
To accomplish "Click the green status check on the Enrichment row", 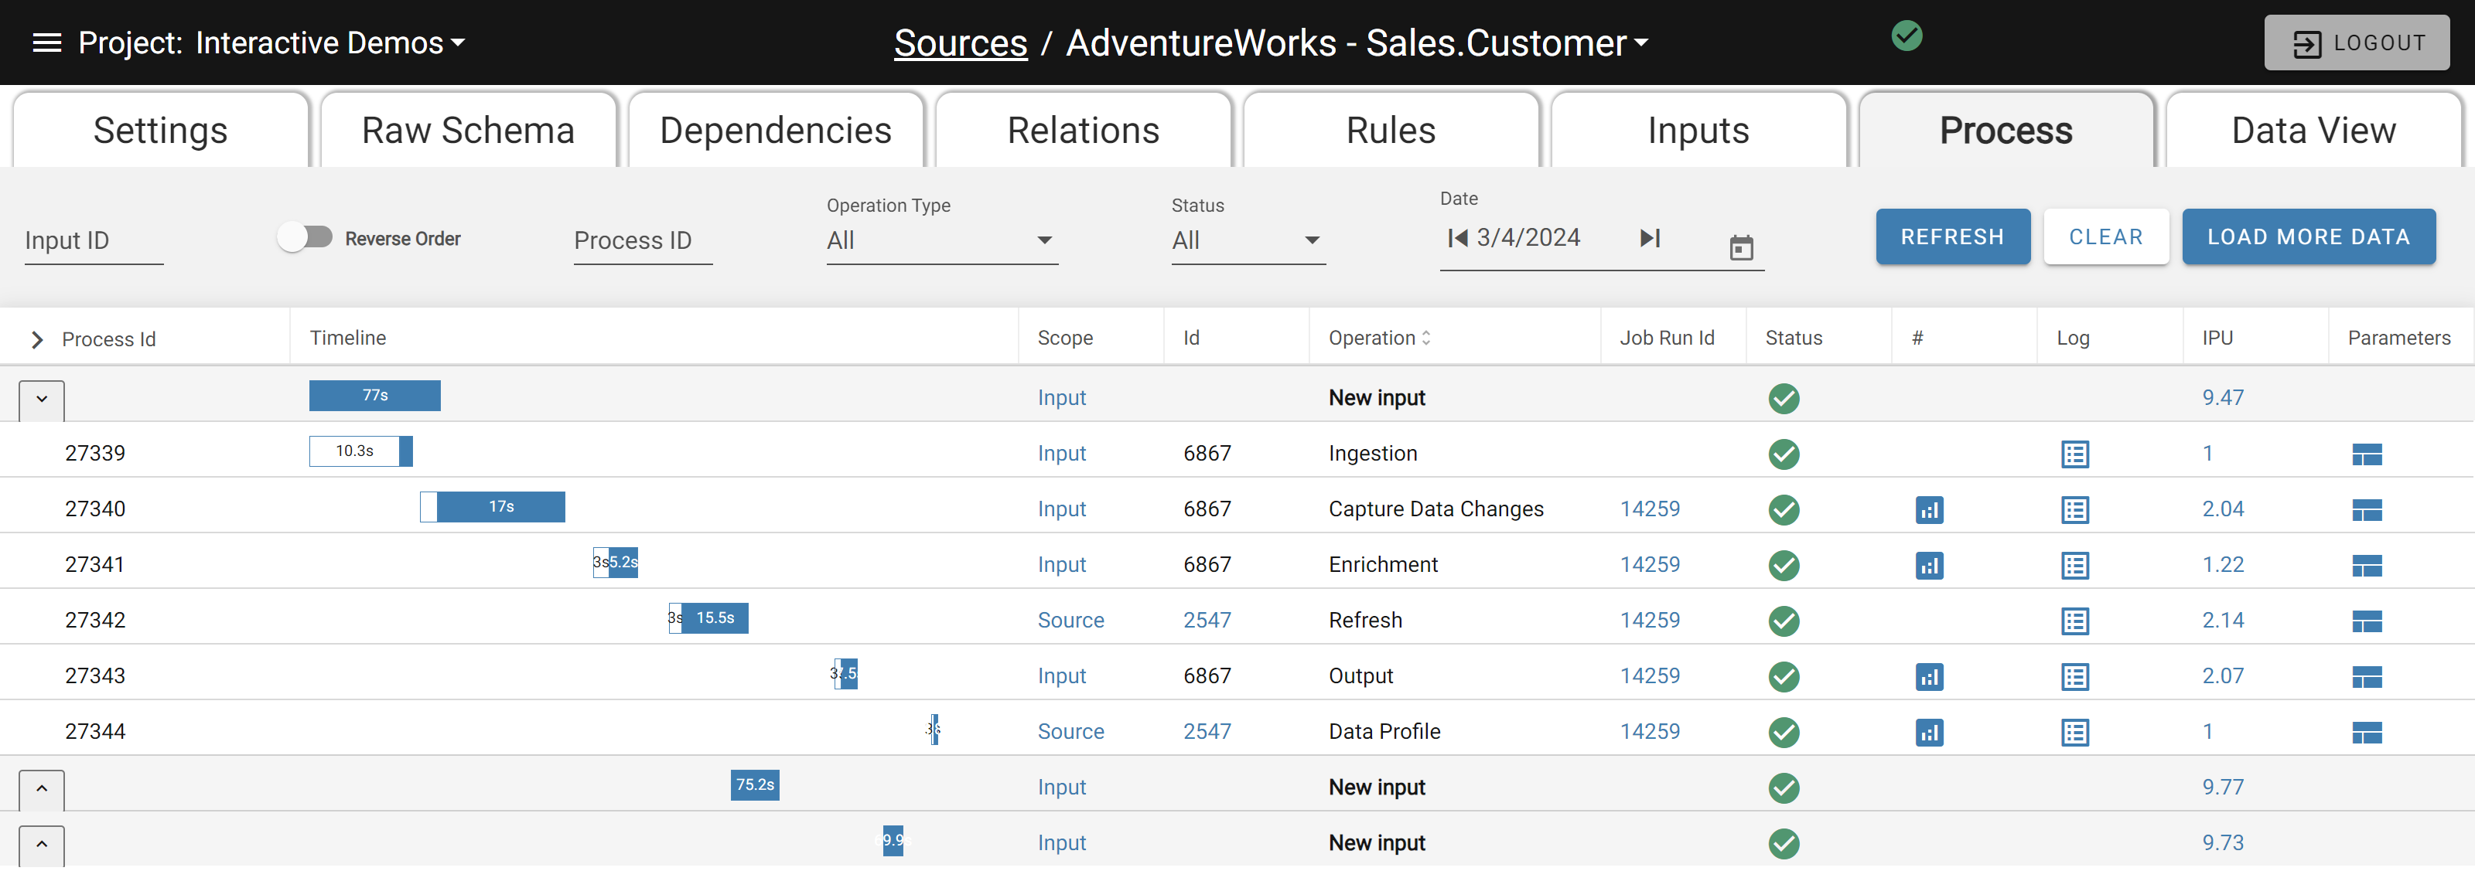I will point(1784,566).
